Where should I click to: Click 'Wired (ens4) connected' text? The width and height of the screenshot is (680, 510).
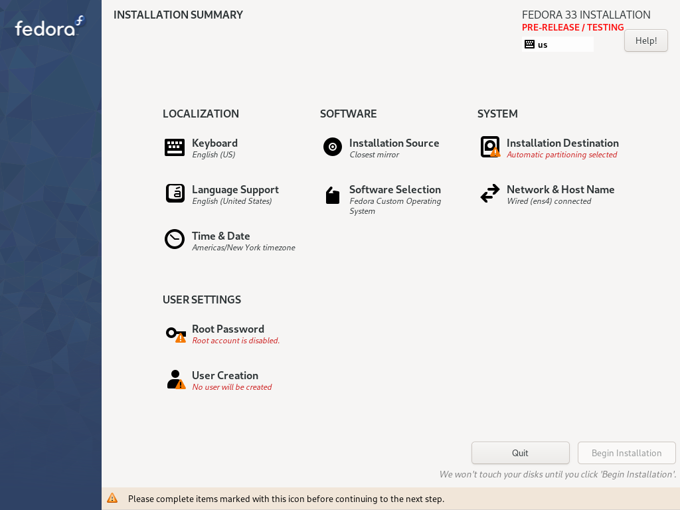(549, 201)
